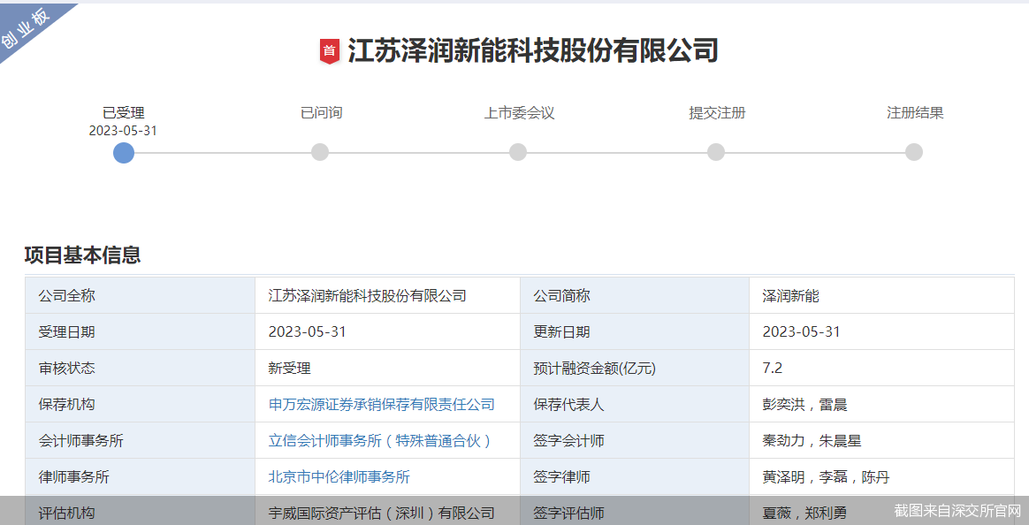Click the 保荐代表人 names cell
The height and width of the screenshot is (525, 1029).
tap(804, 404)
